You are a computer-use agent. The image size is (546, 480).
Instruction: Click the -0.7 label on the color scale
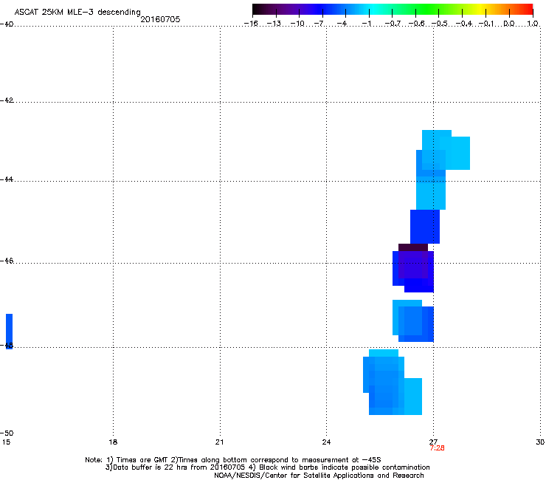393,24
